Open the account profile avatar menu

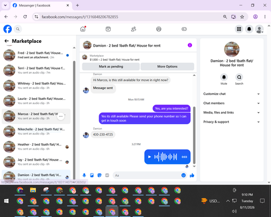(x=259, y=29)
